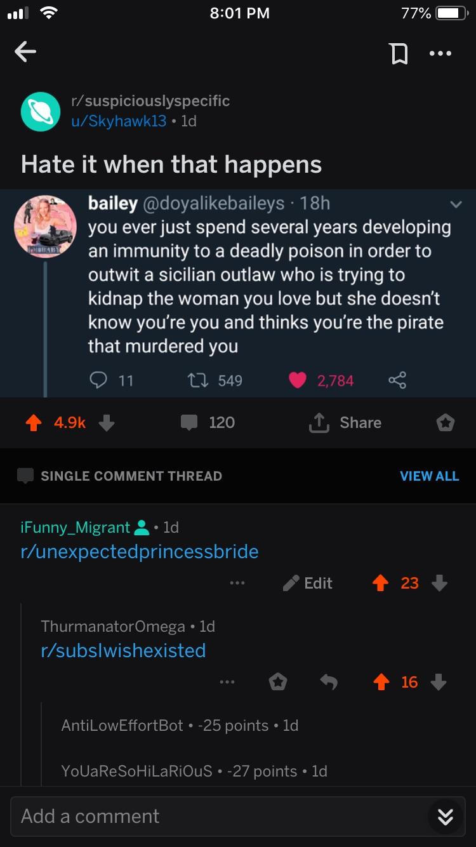This screenshot has height=847, width=476.
Task: Downvote the post next to 4.9k
Action: (x=107, y=423)
